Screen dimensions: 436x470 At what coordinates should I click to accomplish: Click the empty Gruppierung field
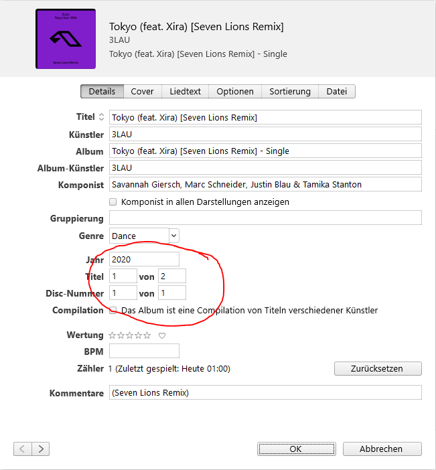coord(265,218)
